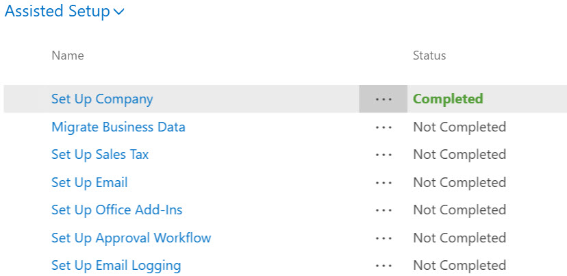Open the ellipsis menu for Office Add-Ins
Viewport: 567px width, 276px height.
point(383,210)
